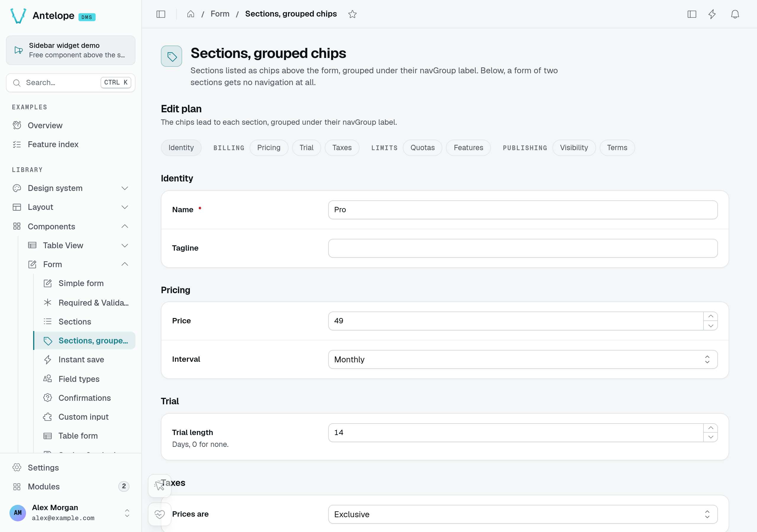Jump to Features section chip
Image resolution: width=757 pixels, height=532 pixels.
pos(468,148)
